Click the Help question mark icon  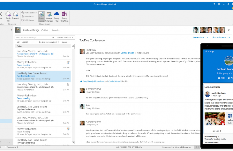pyautogui.click(x=214, y=4)
